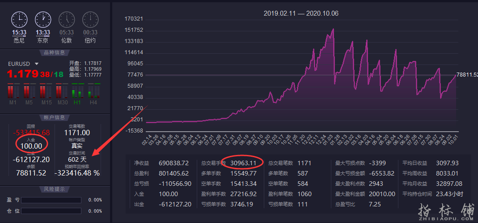Click the 帐户类型 value 真实
The width and height of the screenshot is (478, 223).
pos(77,146)
